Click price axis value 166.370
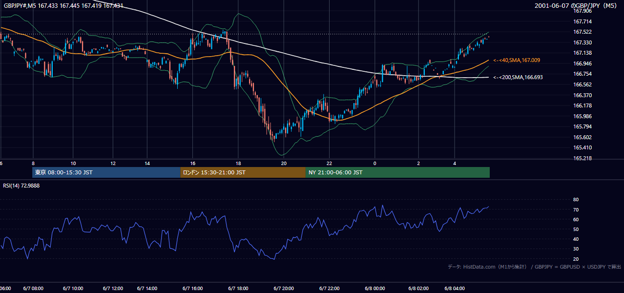Viewport: 624px width, 293px height. (x=582, y=95)
